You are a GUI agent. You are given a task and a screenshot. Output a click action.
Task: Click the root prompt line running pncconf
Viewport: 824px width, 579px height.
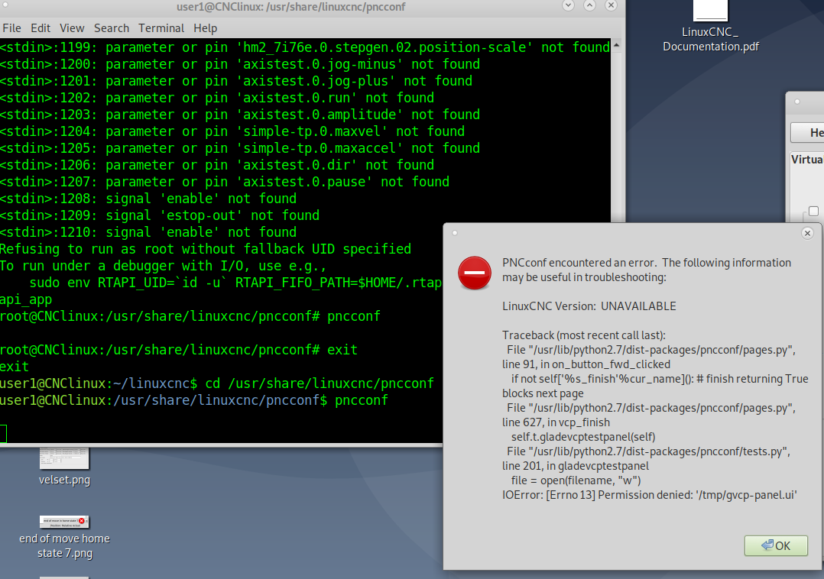pyautogui.click(x=190, y=316)
